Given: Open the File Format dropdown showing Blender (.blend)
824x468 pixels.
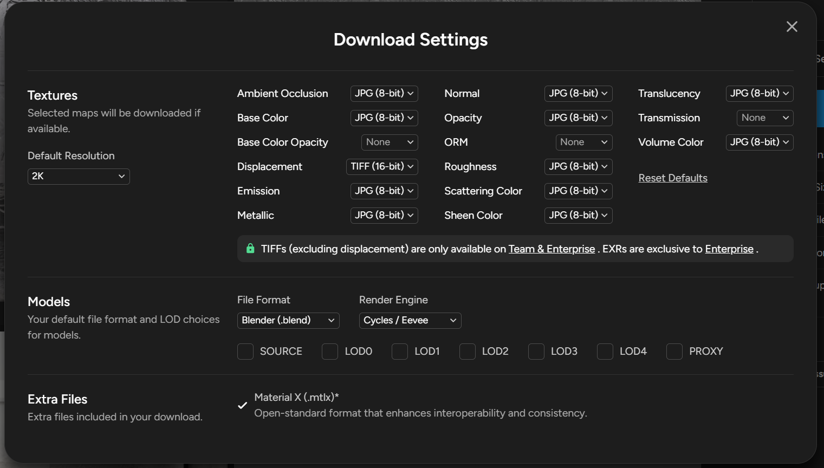Looking at the screenshot, I should [x=288, y=320].
